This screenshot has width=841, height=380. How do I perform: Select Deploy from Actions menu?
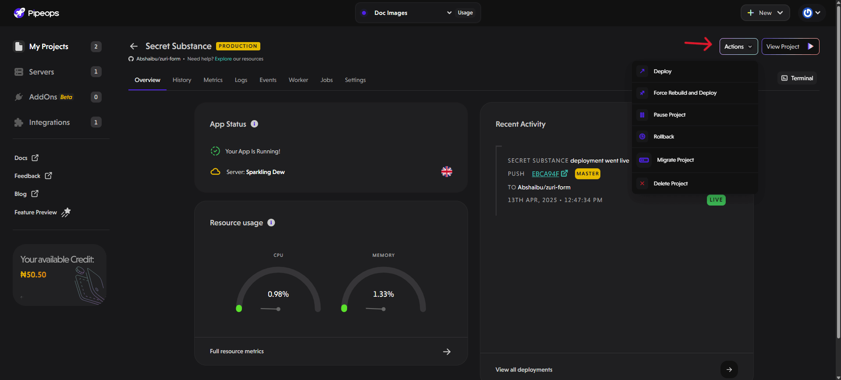point(695,71)
